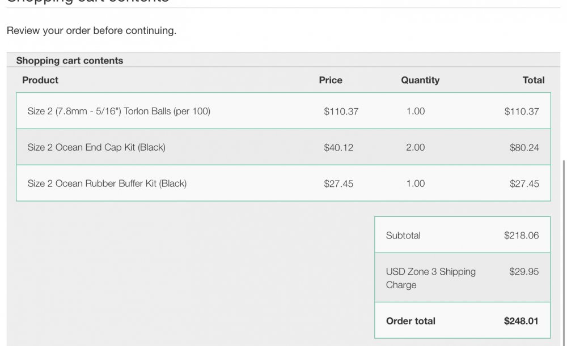
Task: Click the $29.95 shipping charge amount
Action: tap(523, 272)
